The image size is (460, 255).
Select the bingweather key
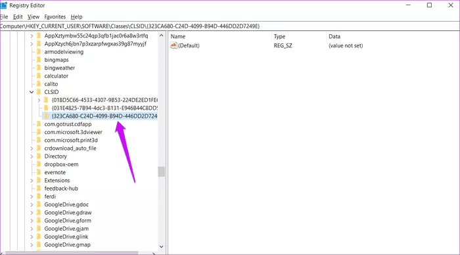(60, 68)
